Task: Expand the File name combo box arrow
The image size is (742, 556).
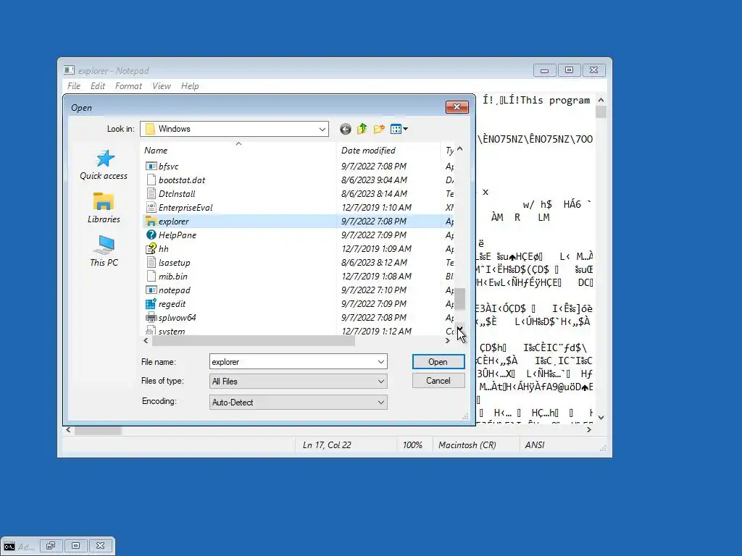Action: [x=381, y=362]
